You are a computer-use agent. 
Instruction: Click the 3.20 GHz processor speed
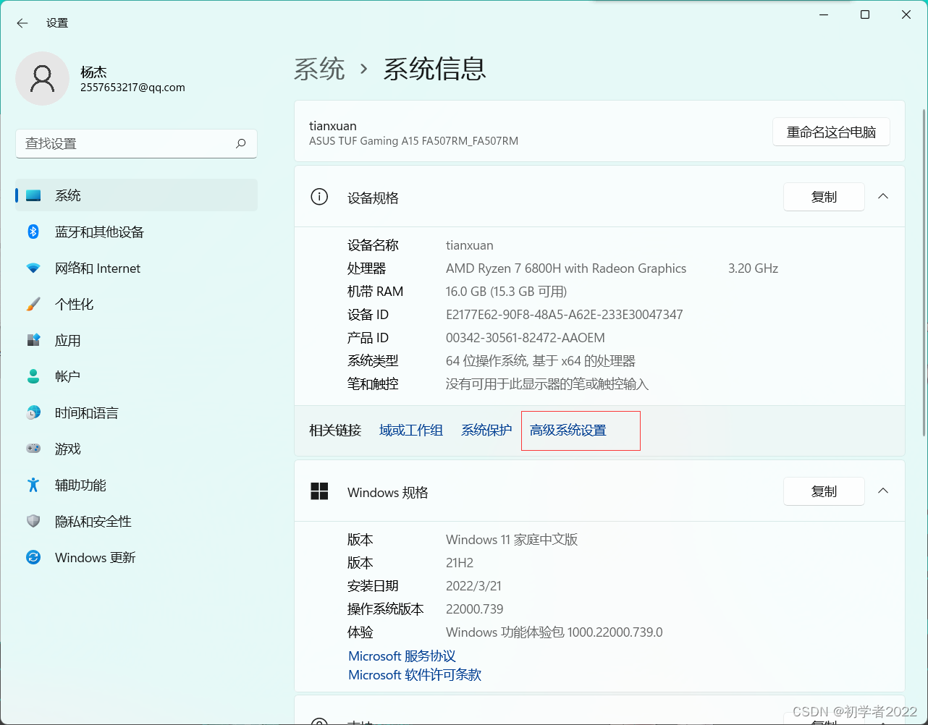[x=753, y=268]
